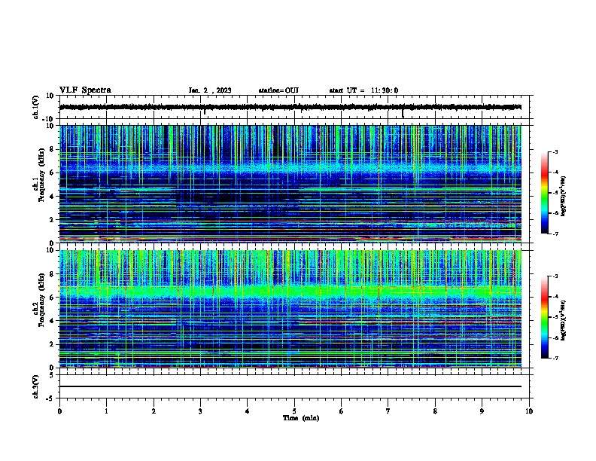Select the 2 minute tick label on the time axis
Image resolution: width=596 pixels, height=461 pixels.
pos(154,411)
